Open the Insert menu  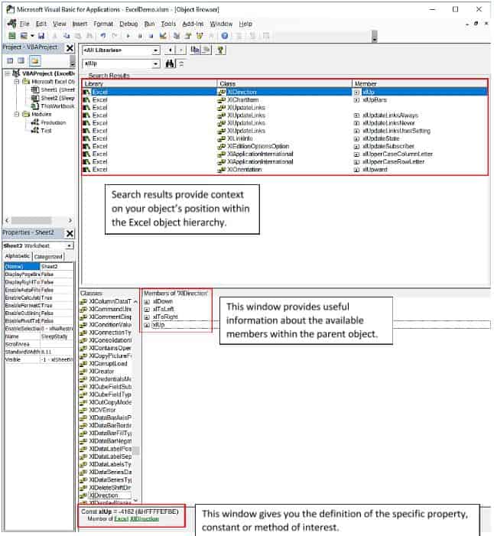click(x=80, y=24)
